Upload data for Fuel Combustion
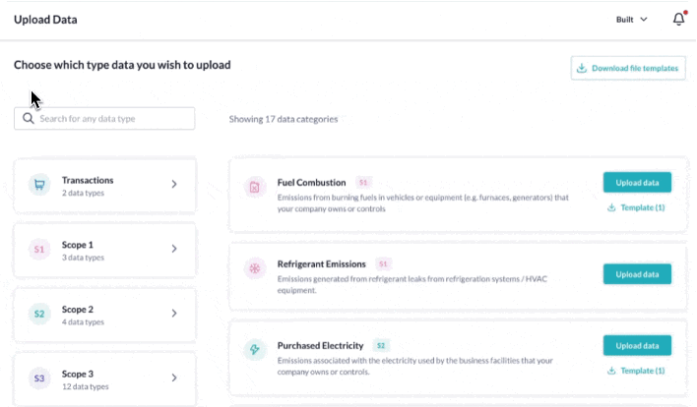 coord(637,183)
